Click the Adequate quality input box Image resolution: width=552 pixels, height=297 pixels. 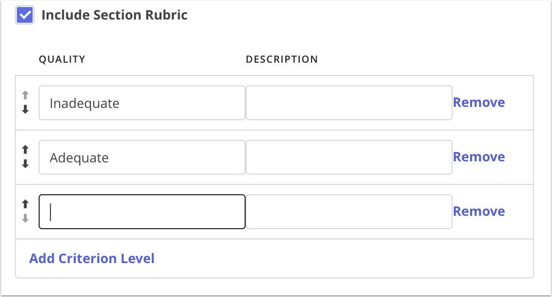(142, 157)
